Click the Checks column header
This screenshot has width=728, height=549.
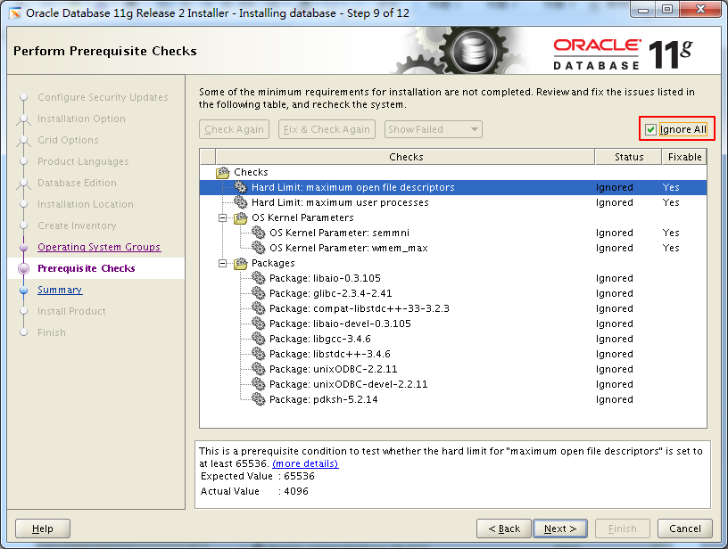(405, 157)
